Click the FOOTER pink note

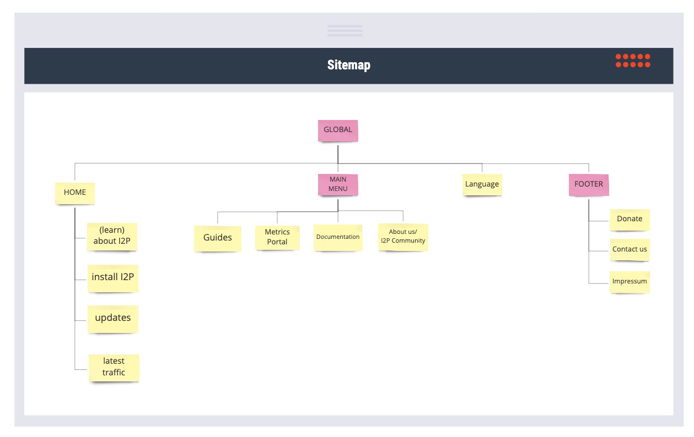tap(589, 184)
